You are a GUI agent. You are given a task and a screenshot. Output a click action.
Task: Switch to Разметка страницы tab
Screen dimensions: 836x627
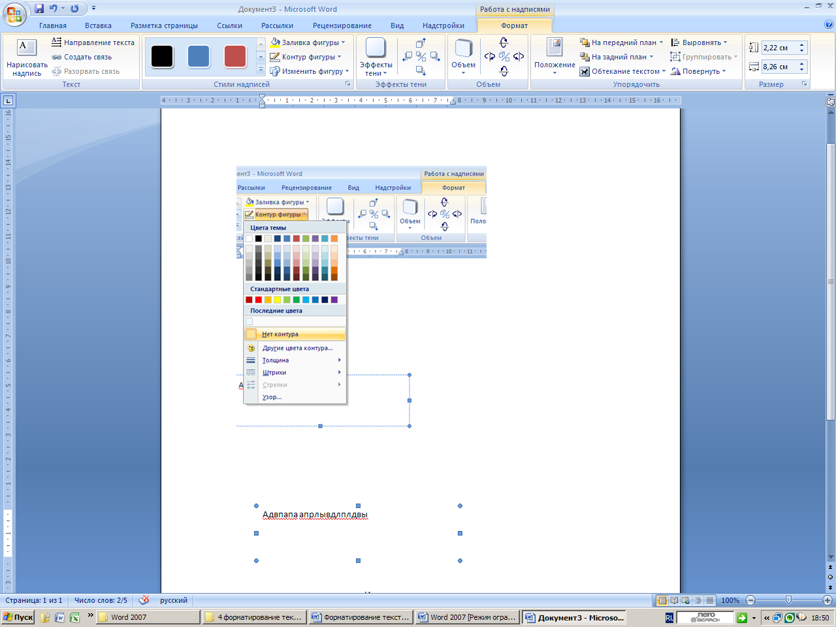pos(164,25)
